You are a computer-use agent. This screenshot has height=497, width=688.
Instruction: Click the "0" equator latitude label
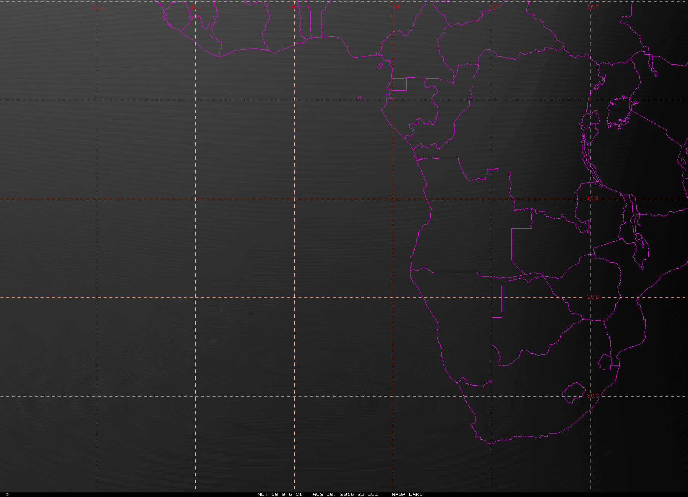point(589,99)
